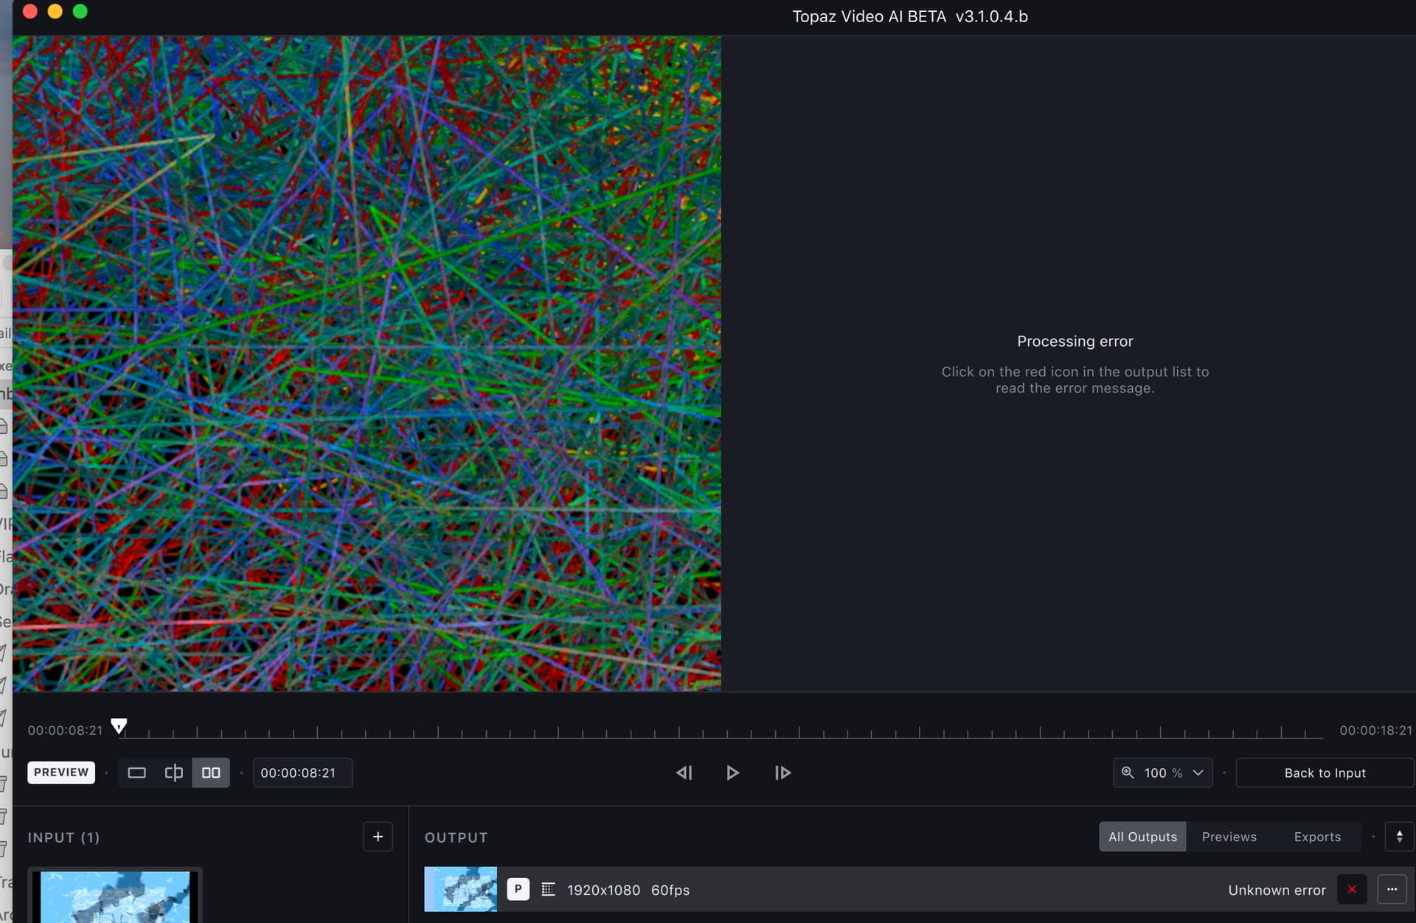The width and height of the screenshot is (1416, 923).
Task: Click the timeline playhead marker
Action: click(x=119, y=726)
